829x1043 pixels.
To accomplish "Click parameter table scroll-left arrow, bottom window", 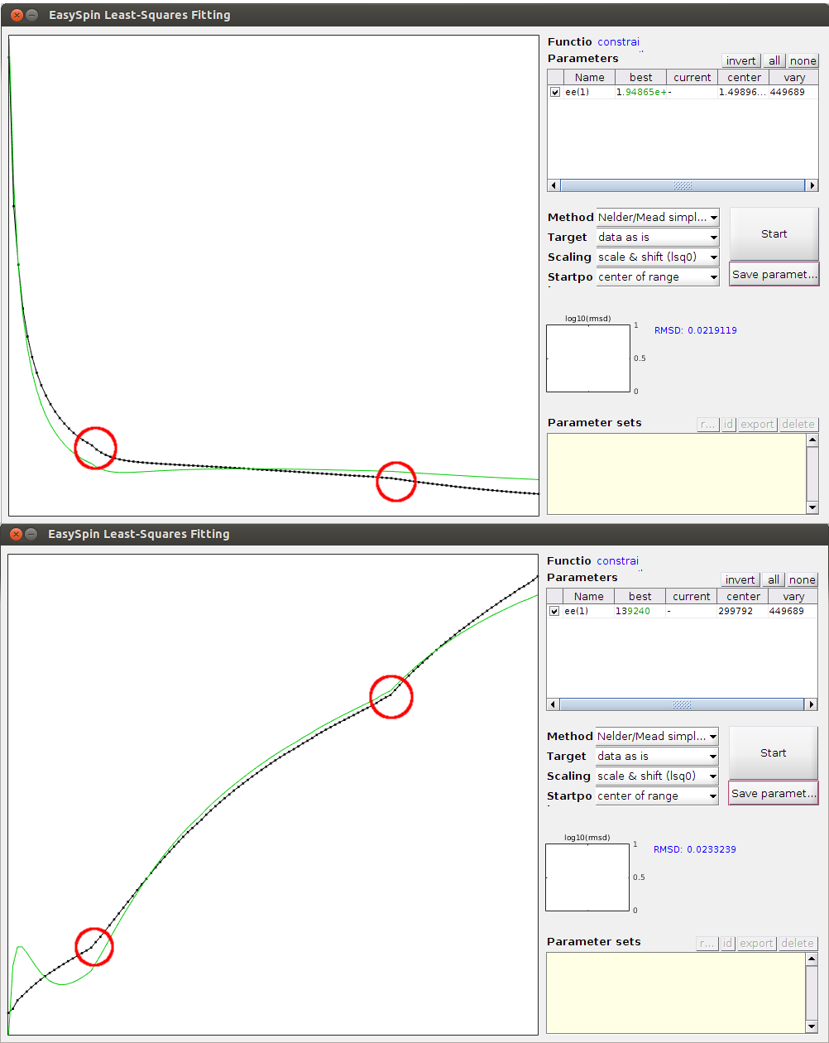I will (553, 705).
